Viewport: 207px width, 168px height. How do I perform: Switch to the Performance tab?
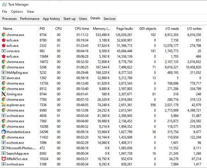point(30,19)
